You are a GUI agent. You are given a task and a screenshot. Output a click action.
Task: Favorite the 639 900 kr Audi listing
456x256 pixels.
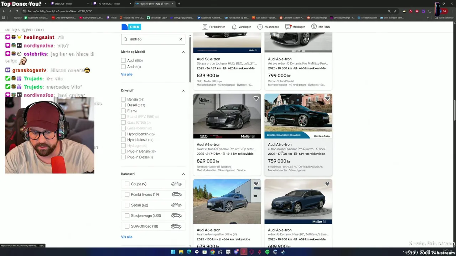[256, 184]
